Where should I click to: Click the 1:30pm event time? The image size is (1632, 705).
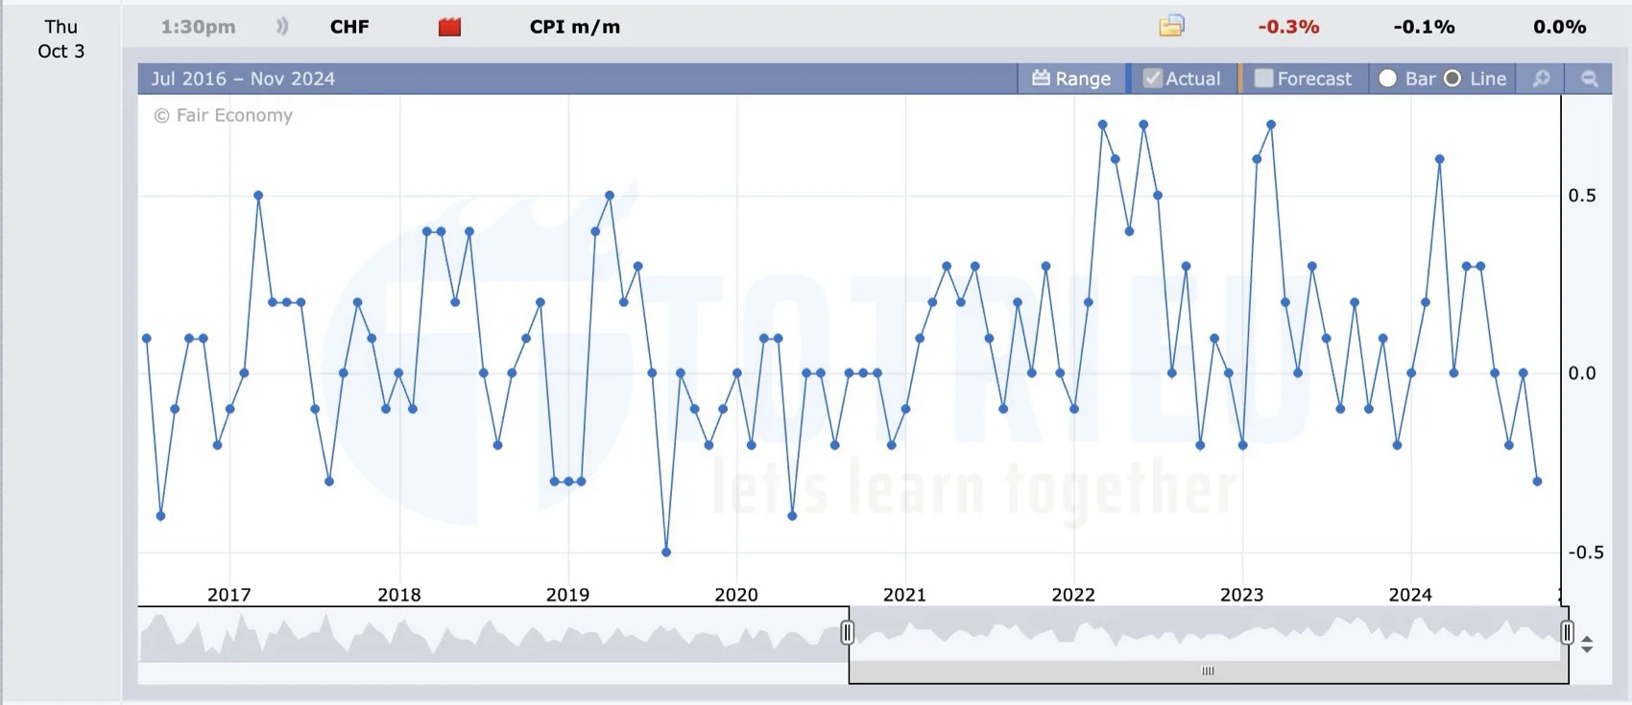(198, 27)
